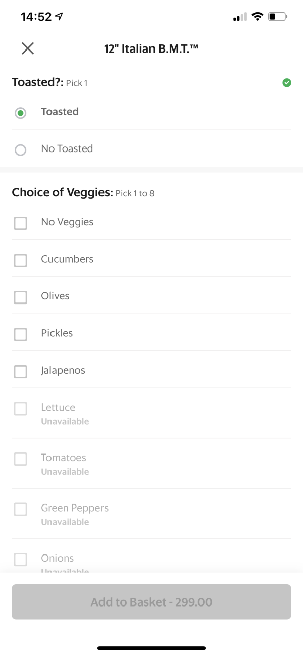Tap Add to Basket - 299.00 button
Viewport: 303px width, 656px height.
click(x=151, y=602)
